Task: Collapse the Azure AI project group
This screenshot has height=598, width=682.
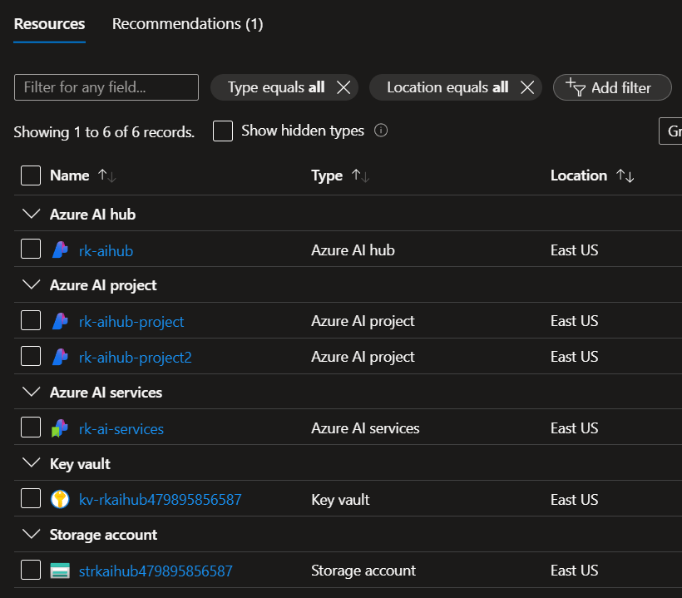Action: click(x=32, y=285)
